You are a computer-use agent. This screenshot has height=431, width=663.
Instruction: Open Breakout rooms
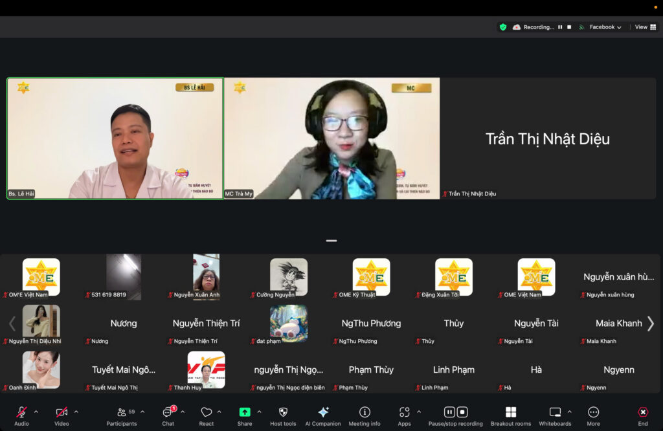(510, 412)
